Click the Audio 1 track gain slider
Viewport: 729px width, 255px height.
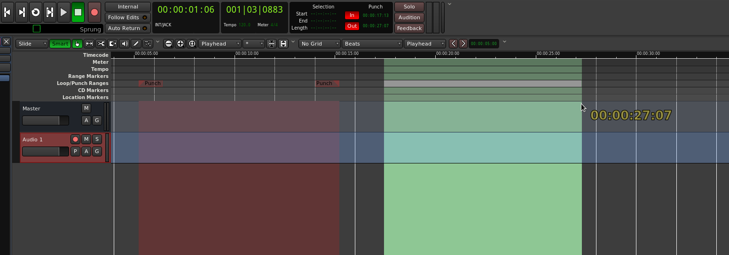(x=45, y=151)
